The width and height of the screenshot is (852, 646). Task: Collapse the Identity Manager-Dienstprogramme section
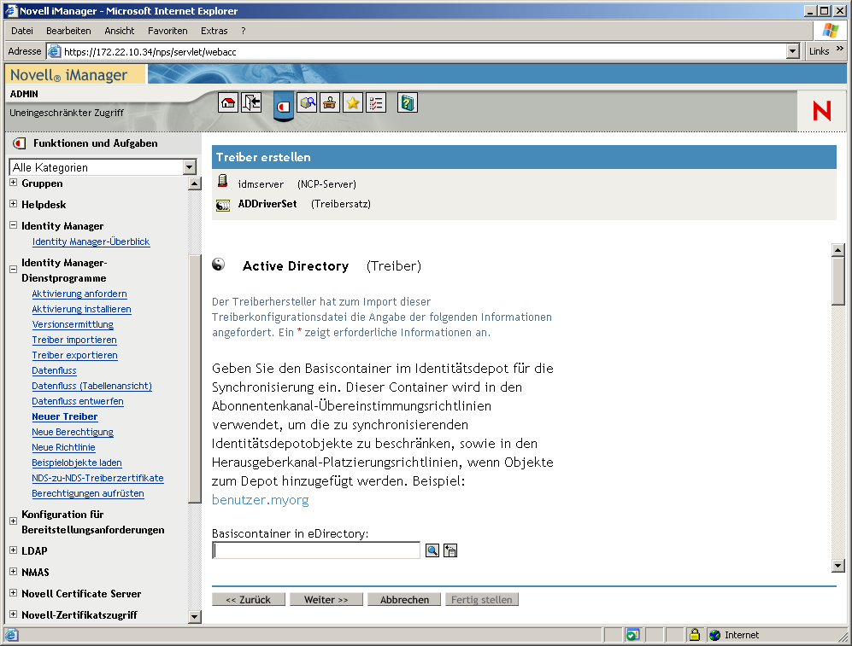tap(12, 267)
